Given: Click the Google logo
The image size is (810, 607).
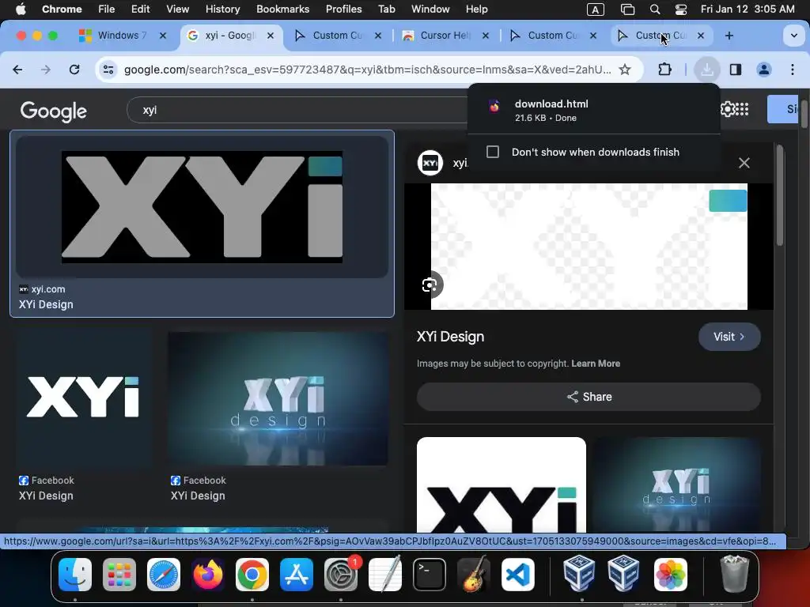Looking at the screenshot, I should 54,111.
